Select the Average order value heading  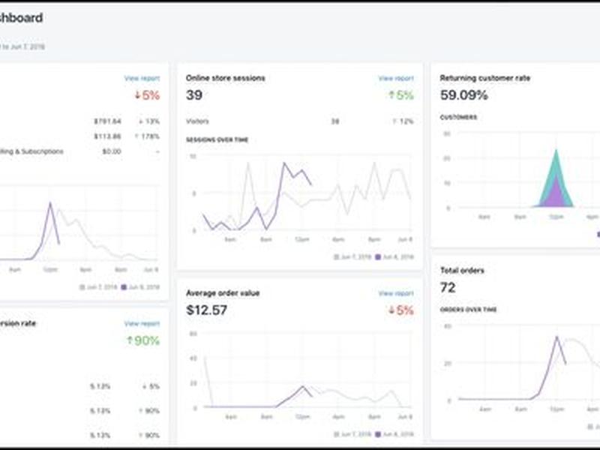[x=223, y=293]
